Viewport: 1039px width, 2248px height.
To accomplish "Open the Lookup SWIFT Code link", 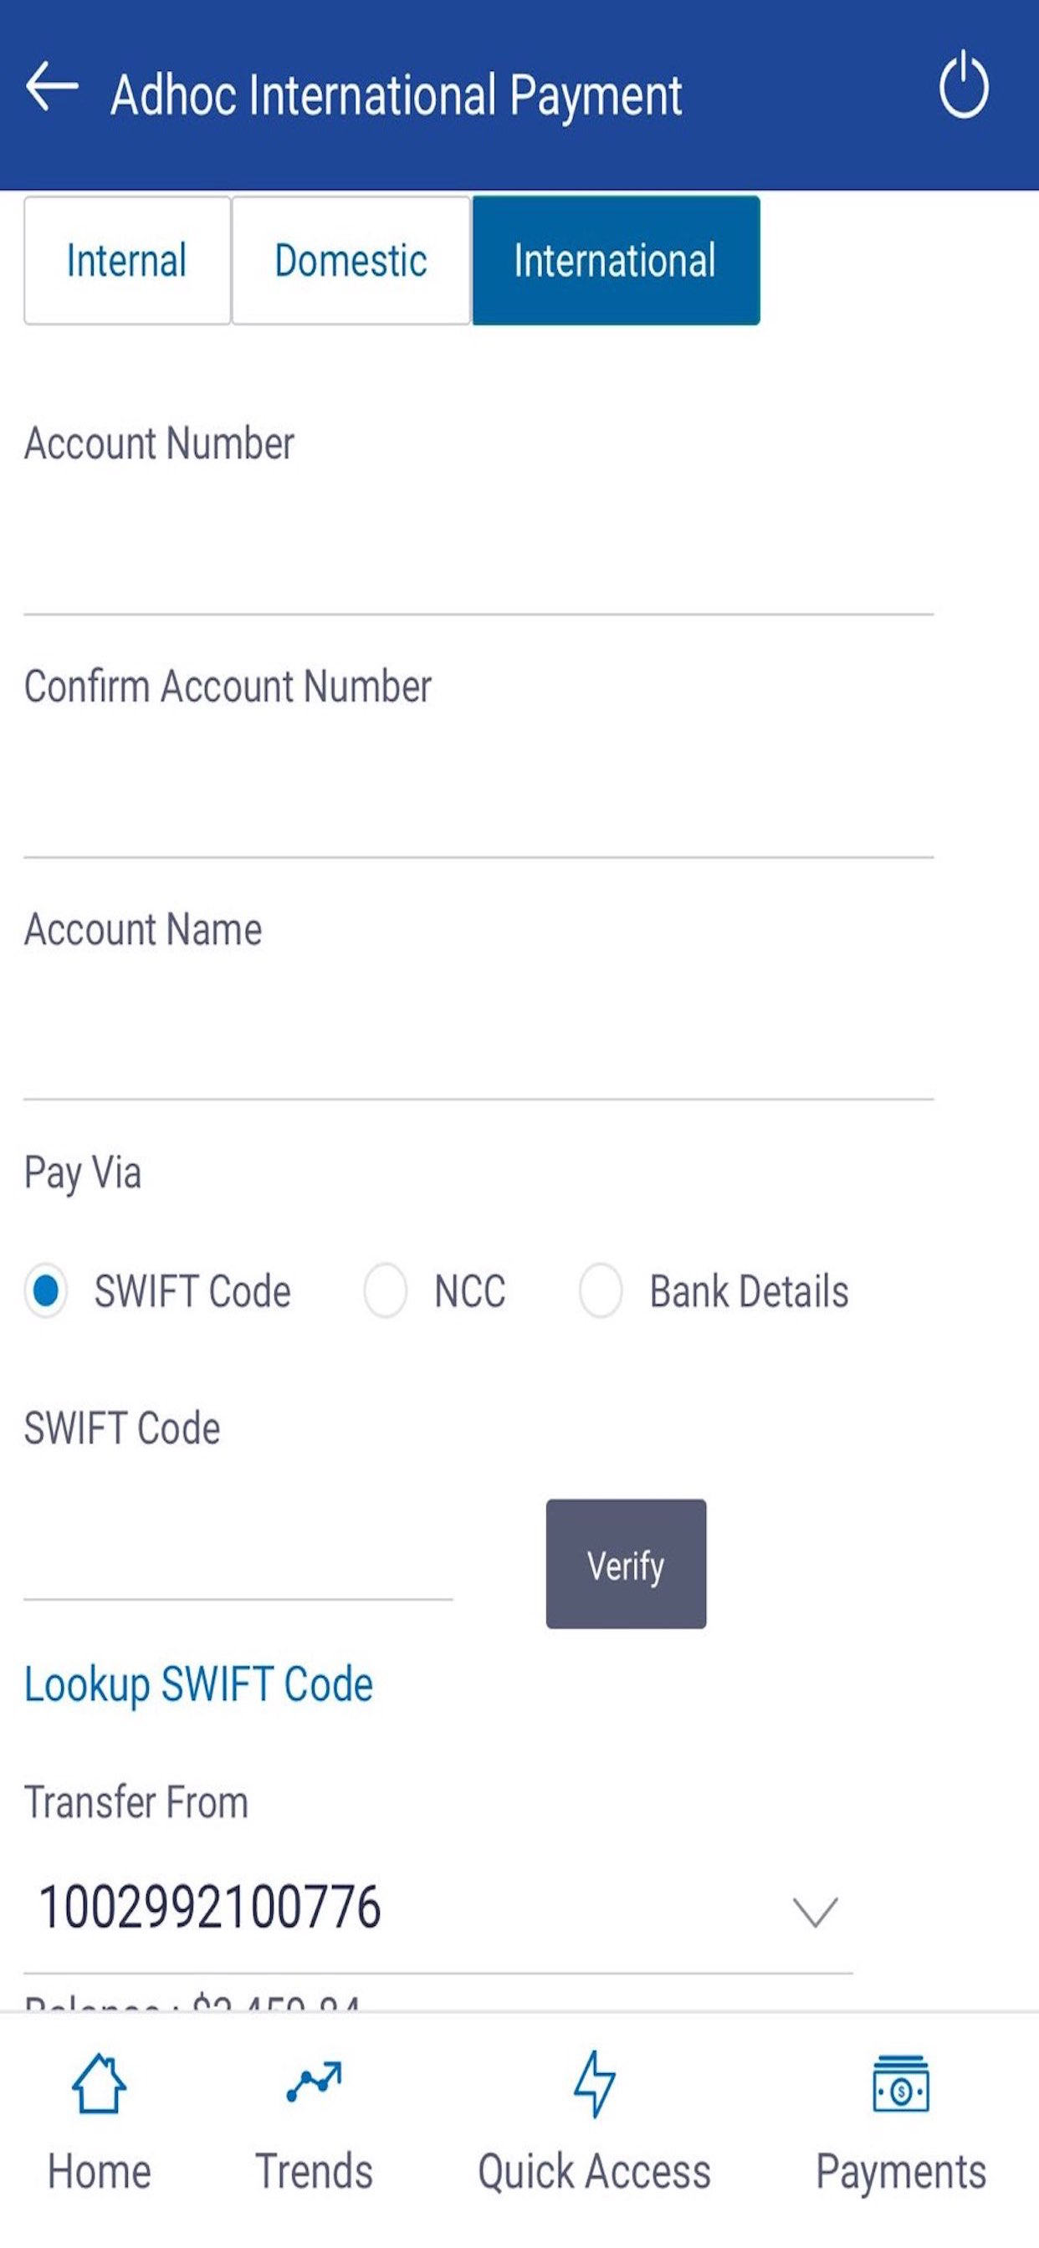I will (x=198, y=1684).
